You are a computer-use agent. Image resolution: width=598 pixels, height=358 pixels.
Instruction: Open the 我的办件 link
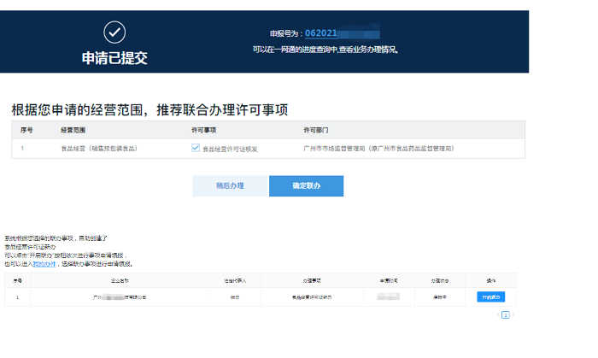[44, 264]
